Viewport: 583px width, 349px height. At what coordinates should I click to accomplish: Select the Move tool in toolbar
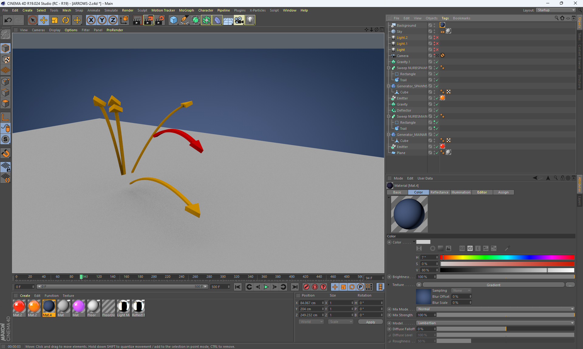click(44, 20)
